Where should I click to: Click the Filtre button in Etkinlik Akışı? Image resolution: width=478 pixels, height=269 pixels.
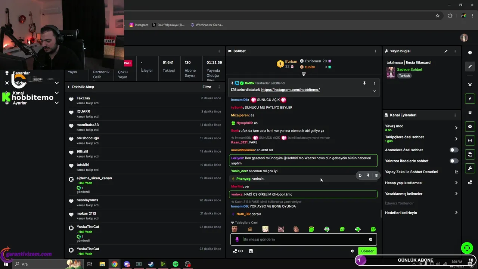(207, 87)
